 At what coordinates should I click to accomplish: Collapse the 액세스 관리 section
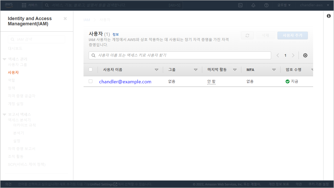(4, 59)
